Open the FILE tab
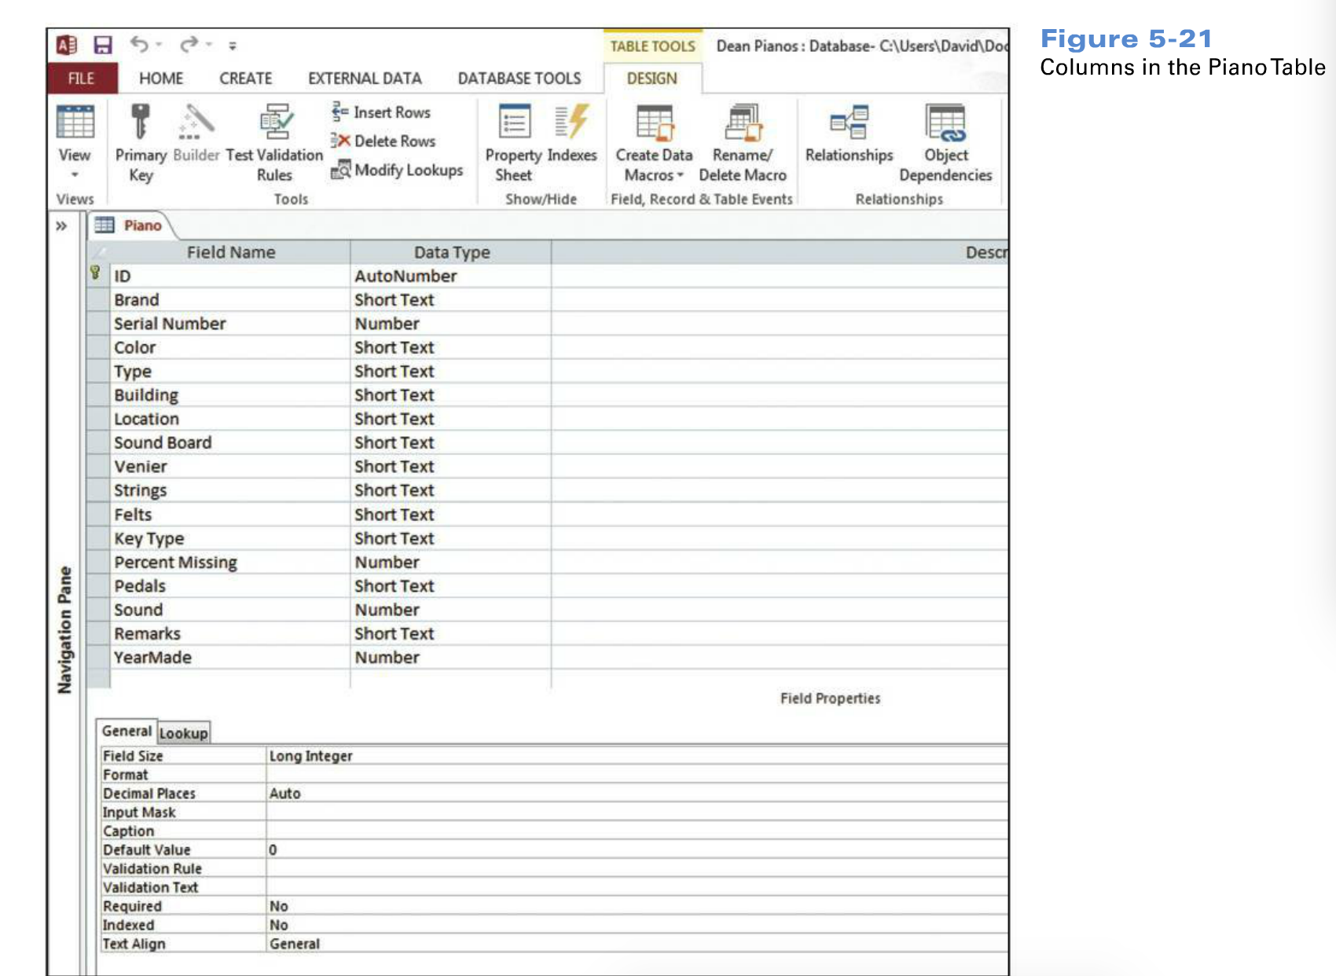Viewport: 1336px width, 976px height. (x=82, y=79)
